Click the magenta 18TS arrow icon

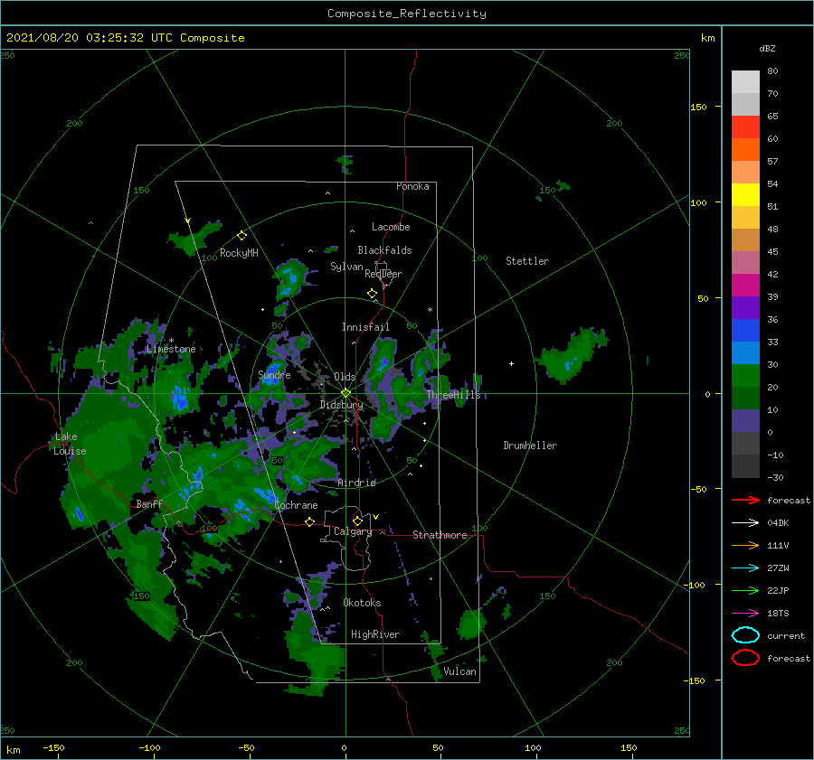pos(745,614)
